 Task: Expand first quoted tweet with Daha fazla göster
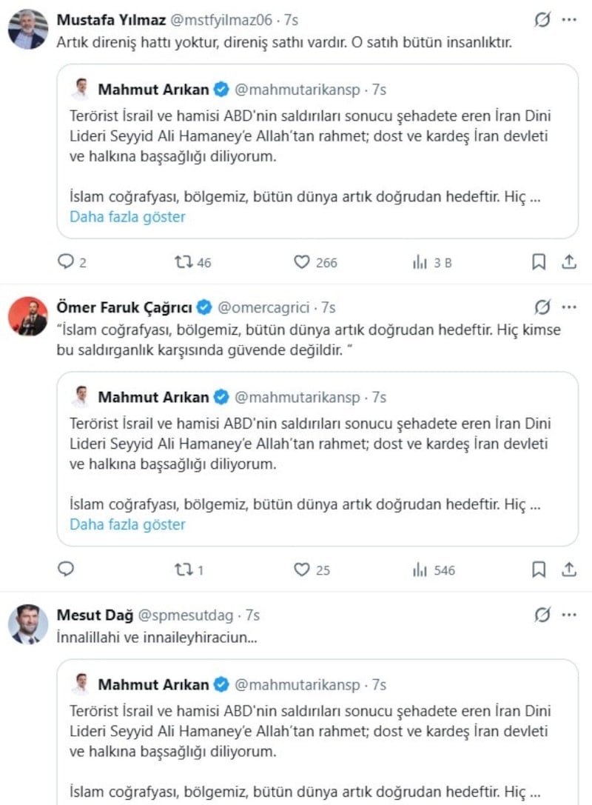[127, 217]
